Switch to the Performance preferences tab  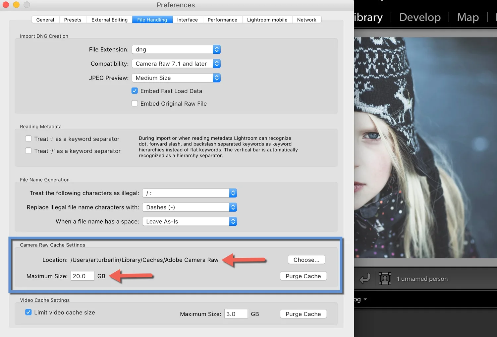click(222, 20)
